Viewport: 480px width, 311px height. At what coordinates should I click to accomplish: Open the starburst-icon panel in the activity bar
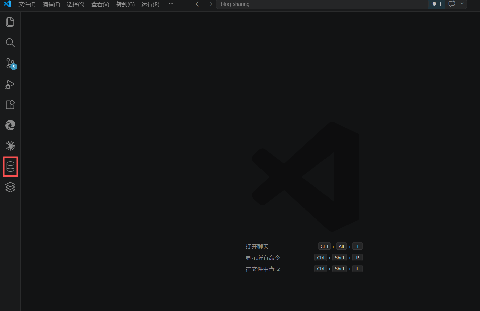point(10,146)
